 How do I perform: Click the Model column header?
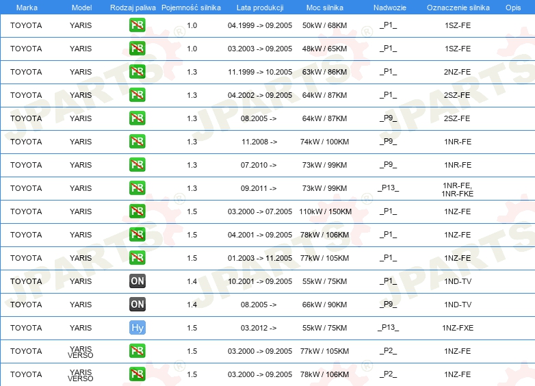81,8
